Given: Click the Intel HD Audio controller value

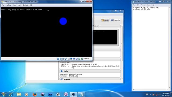Looking at the screenshot, I should tap(73, 76).
